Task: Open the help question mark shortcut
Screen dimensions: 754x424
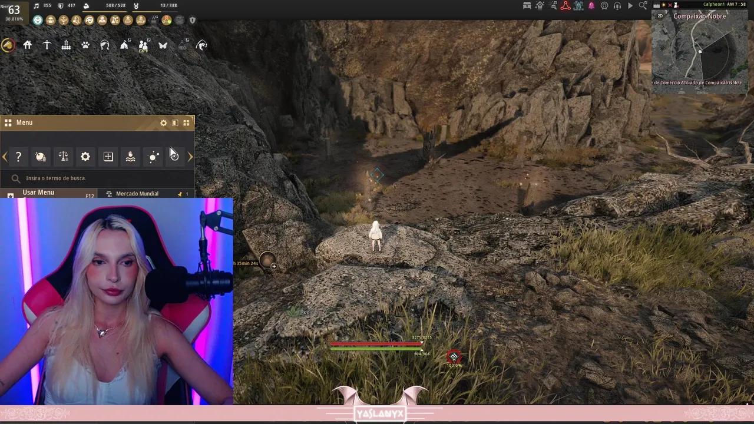Action: [18, 157]
